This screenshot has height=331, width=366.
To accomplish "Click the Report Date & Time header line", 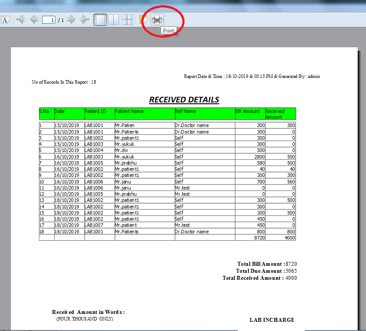I will click(x=251, y=77).
